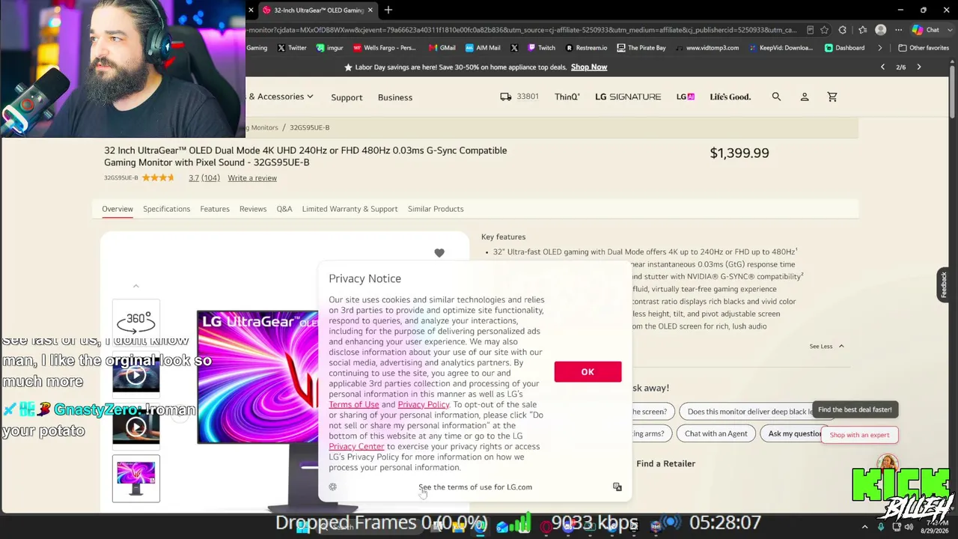The width and height of the screenshot is (958, 539).
Task: Open the Twitter bookmark
Action: pyautogui.click(x=292, y=48)
